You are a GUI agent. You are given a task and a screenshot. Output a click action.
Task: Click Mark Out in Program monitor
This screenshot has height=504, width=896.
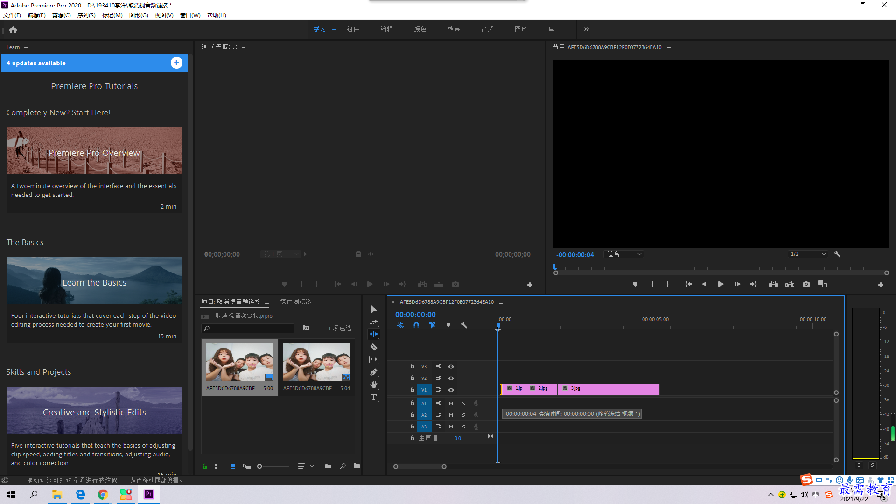click(667, 284)
